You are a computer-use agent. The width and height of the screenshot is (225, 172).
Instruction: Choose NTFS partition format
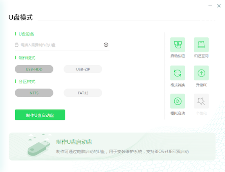coord(34,93)
